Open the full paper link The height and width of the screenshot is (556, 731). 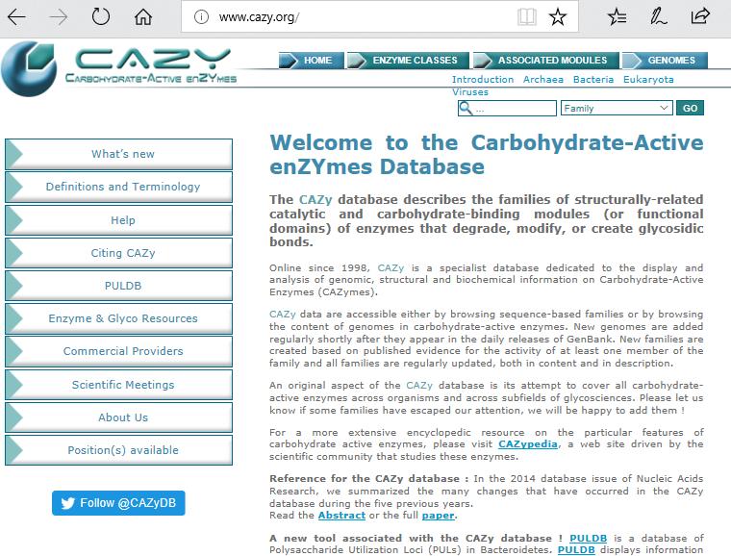coord(438,516)
